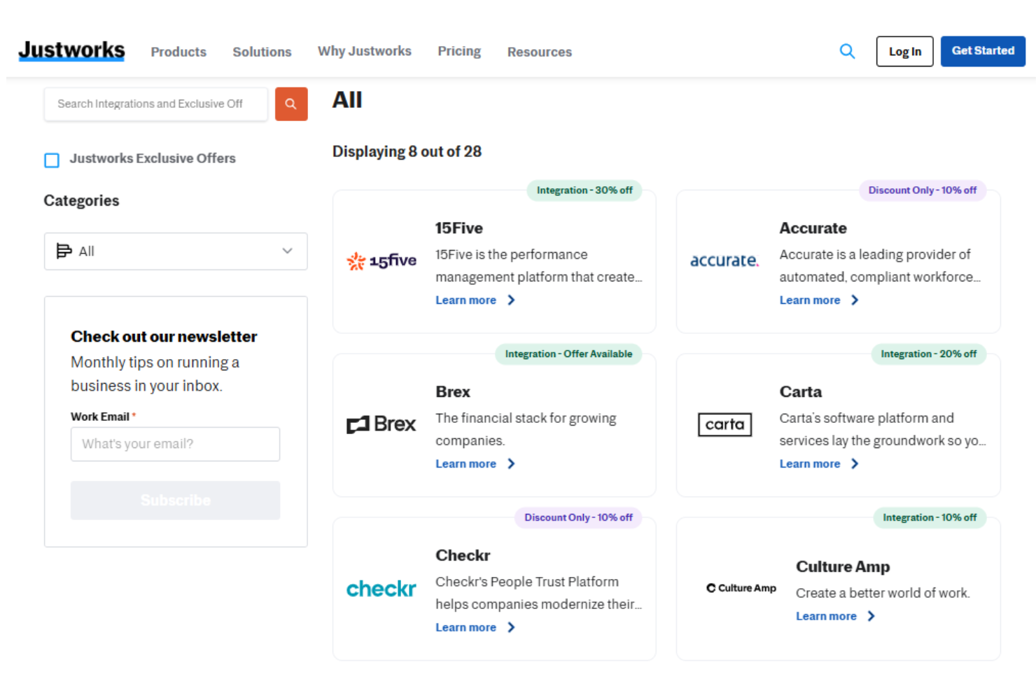Image resolution: width=1036 pixels, height=691 pixels.
Task: Click the Justworks logo
Action: tap(71, 50)
